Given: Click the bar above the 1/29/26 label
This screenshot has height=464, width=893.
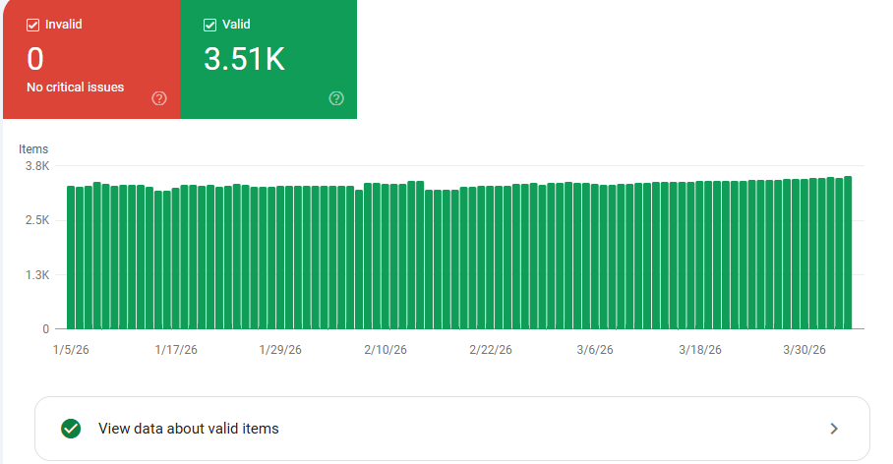Looking at the screenshot, I should point(281,256).
